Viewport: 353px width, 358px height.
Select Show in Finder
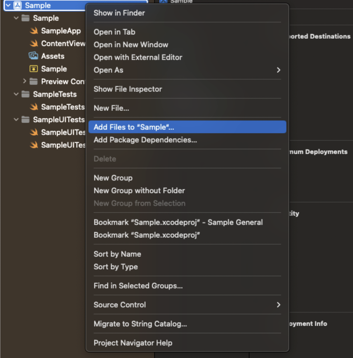tap(119, 13)
